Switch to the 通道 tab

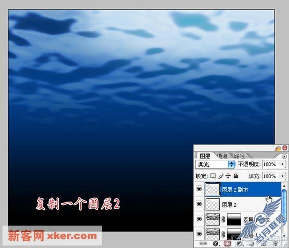(x=222, y=156)
